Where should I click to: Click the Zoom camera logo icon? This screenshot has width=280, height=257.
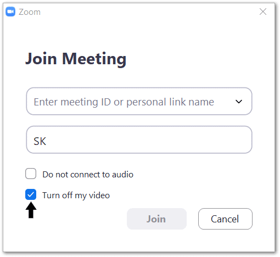click(10, 12)
